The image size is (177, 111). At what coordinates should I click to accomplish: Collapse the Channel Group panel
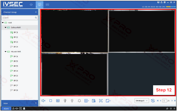[36, 12]
